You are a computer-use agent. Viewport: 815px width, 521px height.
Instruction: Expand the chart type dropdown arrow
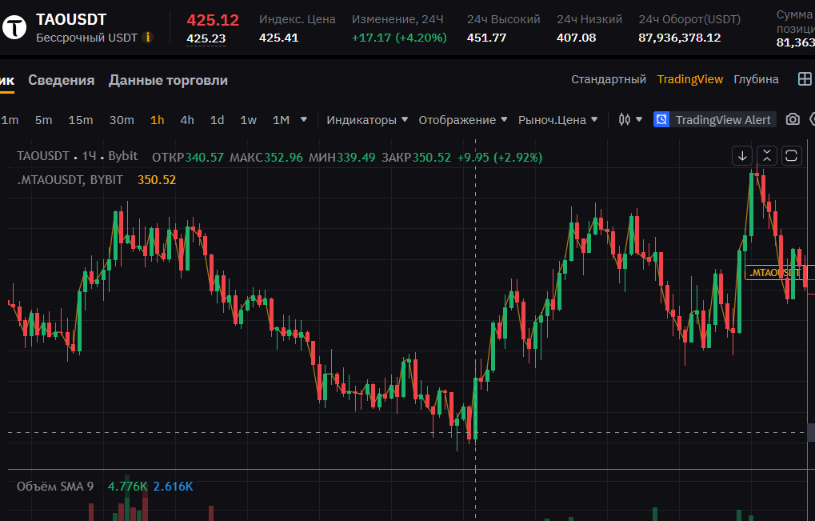tap(639, 119)
